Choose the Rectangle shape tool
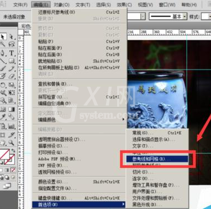The height and width of the screenshot is (209, 211). click(x=12, y=61)
